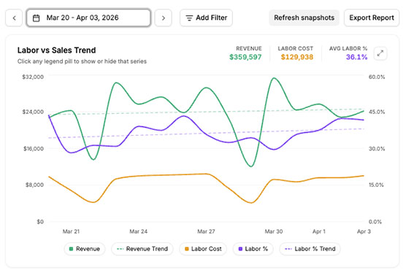Click the 45.0% right axis label
Image resolution: width=406 pixels, height=276 pixels.
(377, 112)
